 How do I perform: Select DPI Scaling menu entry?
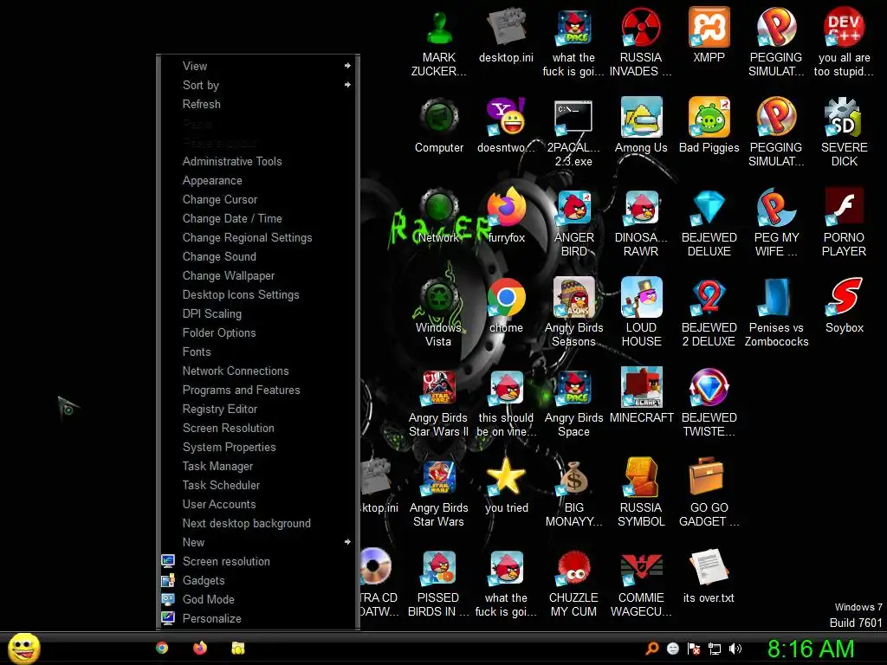[261, 313]
